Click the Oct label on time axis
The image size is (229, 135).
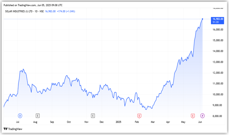[x=69, y=122]
